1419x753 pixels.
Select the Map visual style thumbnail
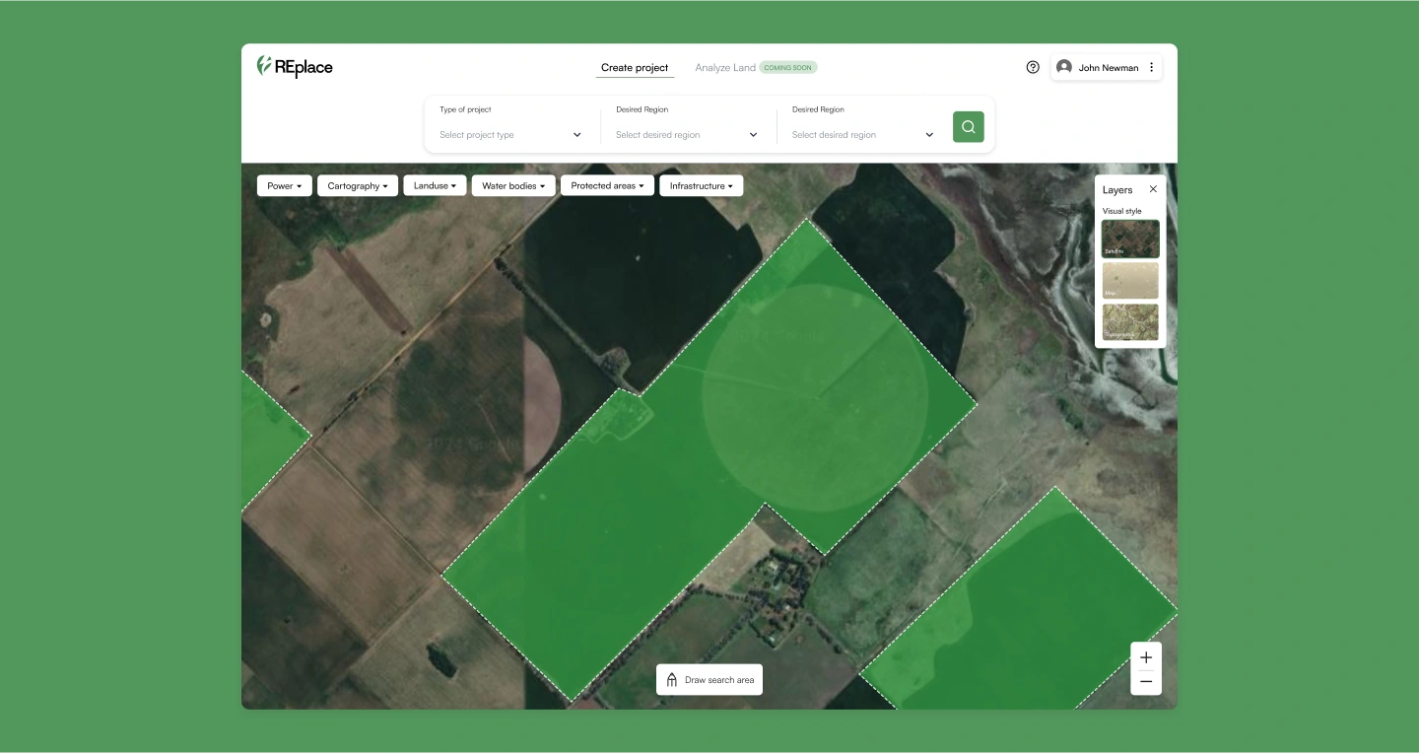click(1130, 280)
